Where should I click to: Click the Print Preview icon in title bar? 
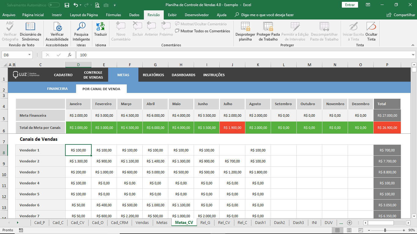[97, 5]
